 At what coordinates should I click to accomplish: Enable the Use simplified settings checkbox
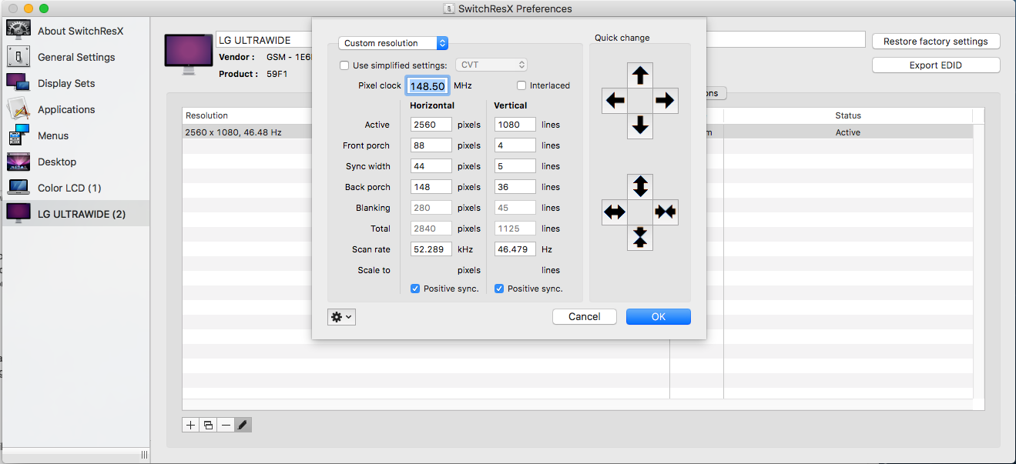click(344, 65)
